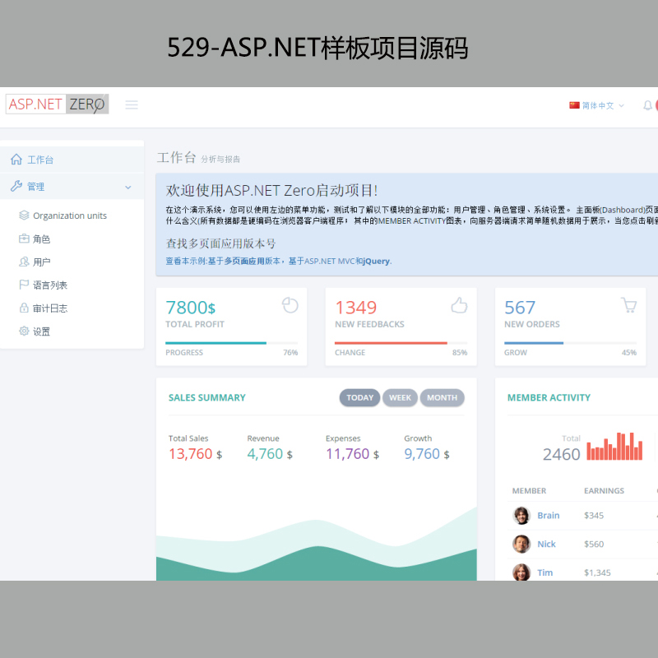Go to 审计日志 audit logs page

pos(49,308)
